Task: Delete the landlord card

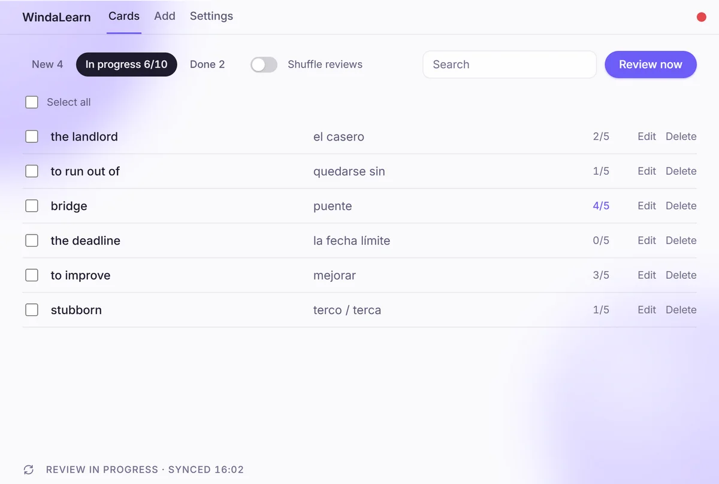Action: pos(681,136)
